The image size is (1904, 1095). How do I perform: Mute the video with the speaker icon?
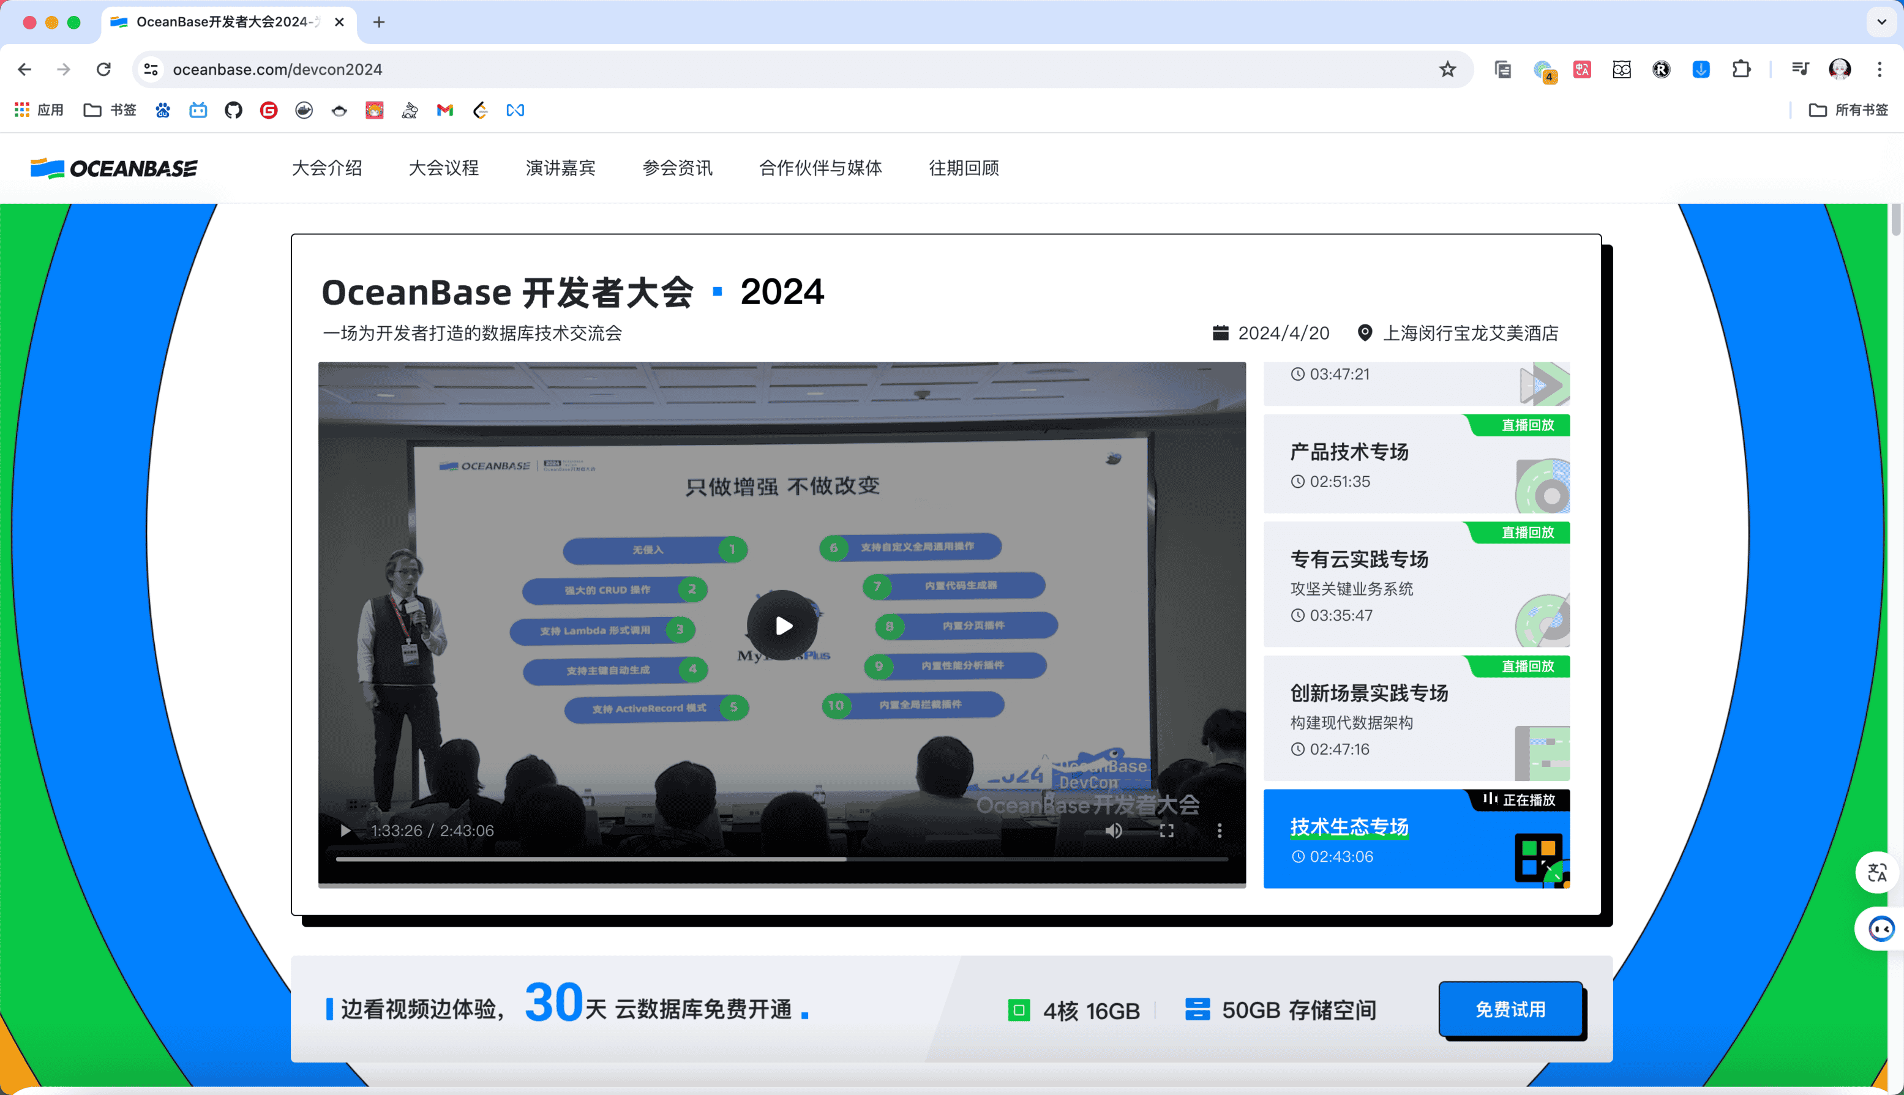point(1114,830)
